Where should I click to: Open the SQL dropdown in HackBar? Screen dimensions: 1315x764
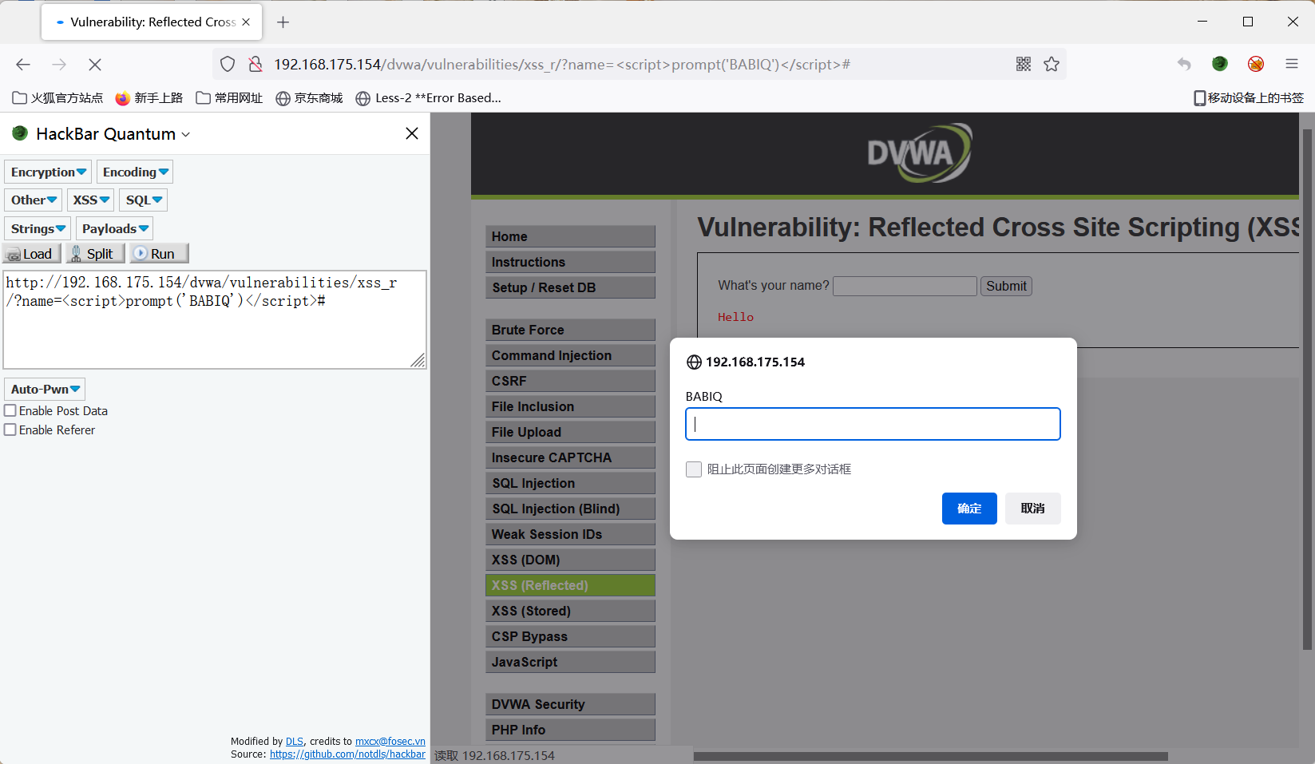tap(144, 200)
